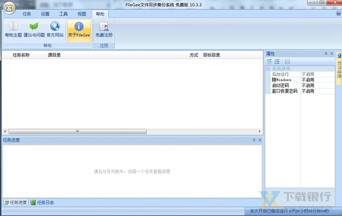Viewport: 342px width, 216px height.
Task: Open the 工具 ribbon tab
Action: [63, 14]
